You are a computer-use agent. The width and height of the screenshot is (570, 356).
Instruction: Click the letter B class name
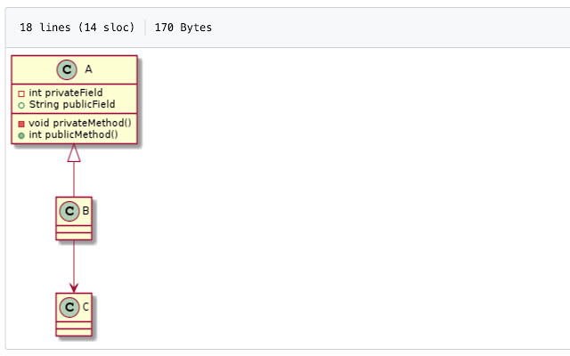tap(85, 211)
